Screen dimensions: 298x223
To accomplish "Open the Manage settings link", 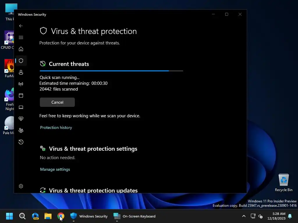I will click(55, 169).
